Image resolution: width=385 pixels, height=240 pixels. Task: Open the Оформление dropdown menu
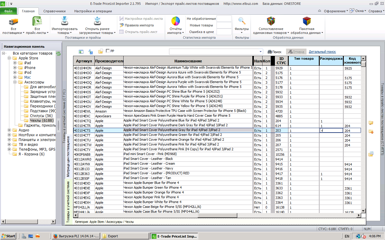click(x=336, y=11)
